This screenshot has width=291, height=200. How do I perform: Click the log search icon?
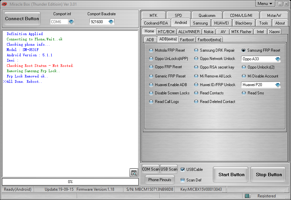(134, 173)
